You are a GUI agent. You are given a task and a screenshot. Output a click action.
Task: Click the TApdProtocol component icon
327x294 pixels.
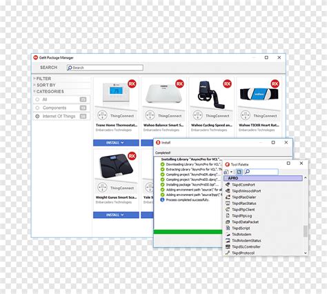coord(228,253)
